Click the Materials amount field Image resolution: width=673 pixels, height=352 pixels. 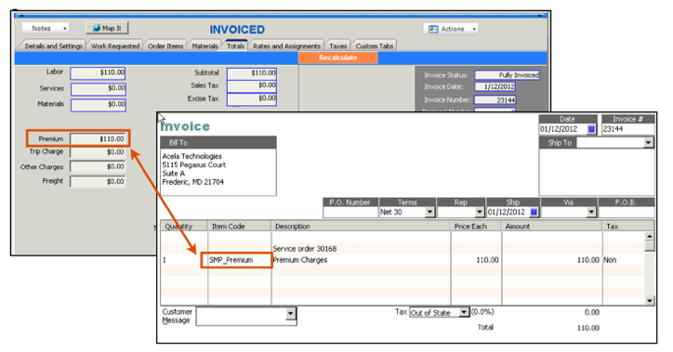[99, 105]
